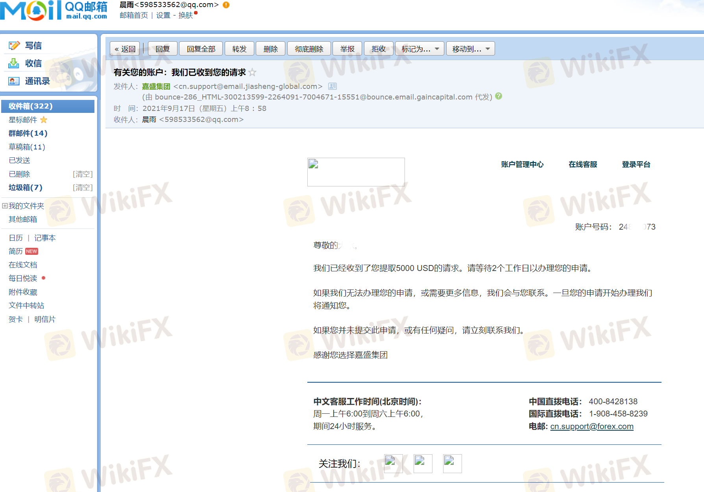Open the 简历 resume link

[16, 251]
